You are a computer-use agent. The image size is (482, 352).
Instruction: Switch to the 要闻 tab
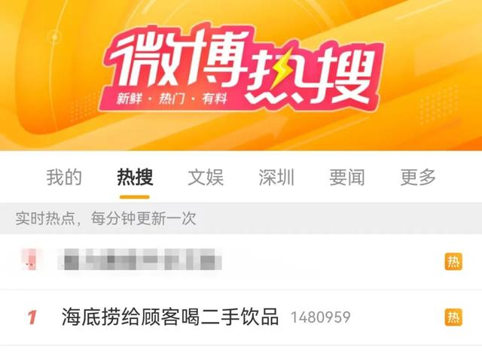click(x=347, y=177)
